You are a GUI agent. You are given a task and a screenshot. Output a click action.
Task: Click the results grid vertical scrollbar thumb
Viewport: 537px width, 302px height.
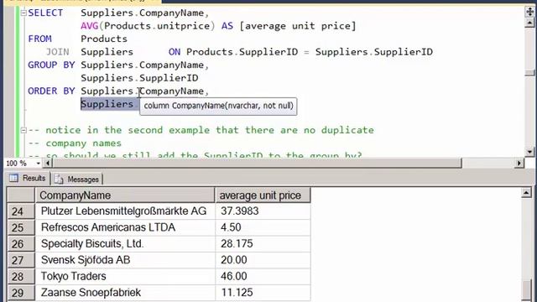click(x=527, y=290)
